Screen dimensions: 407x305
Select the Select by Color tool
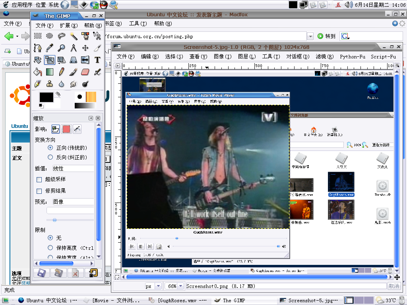(x=85, y=36)
